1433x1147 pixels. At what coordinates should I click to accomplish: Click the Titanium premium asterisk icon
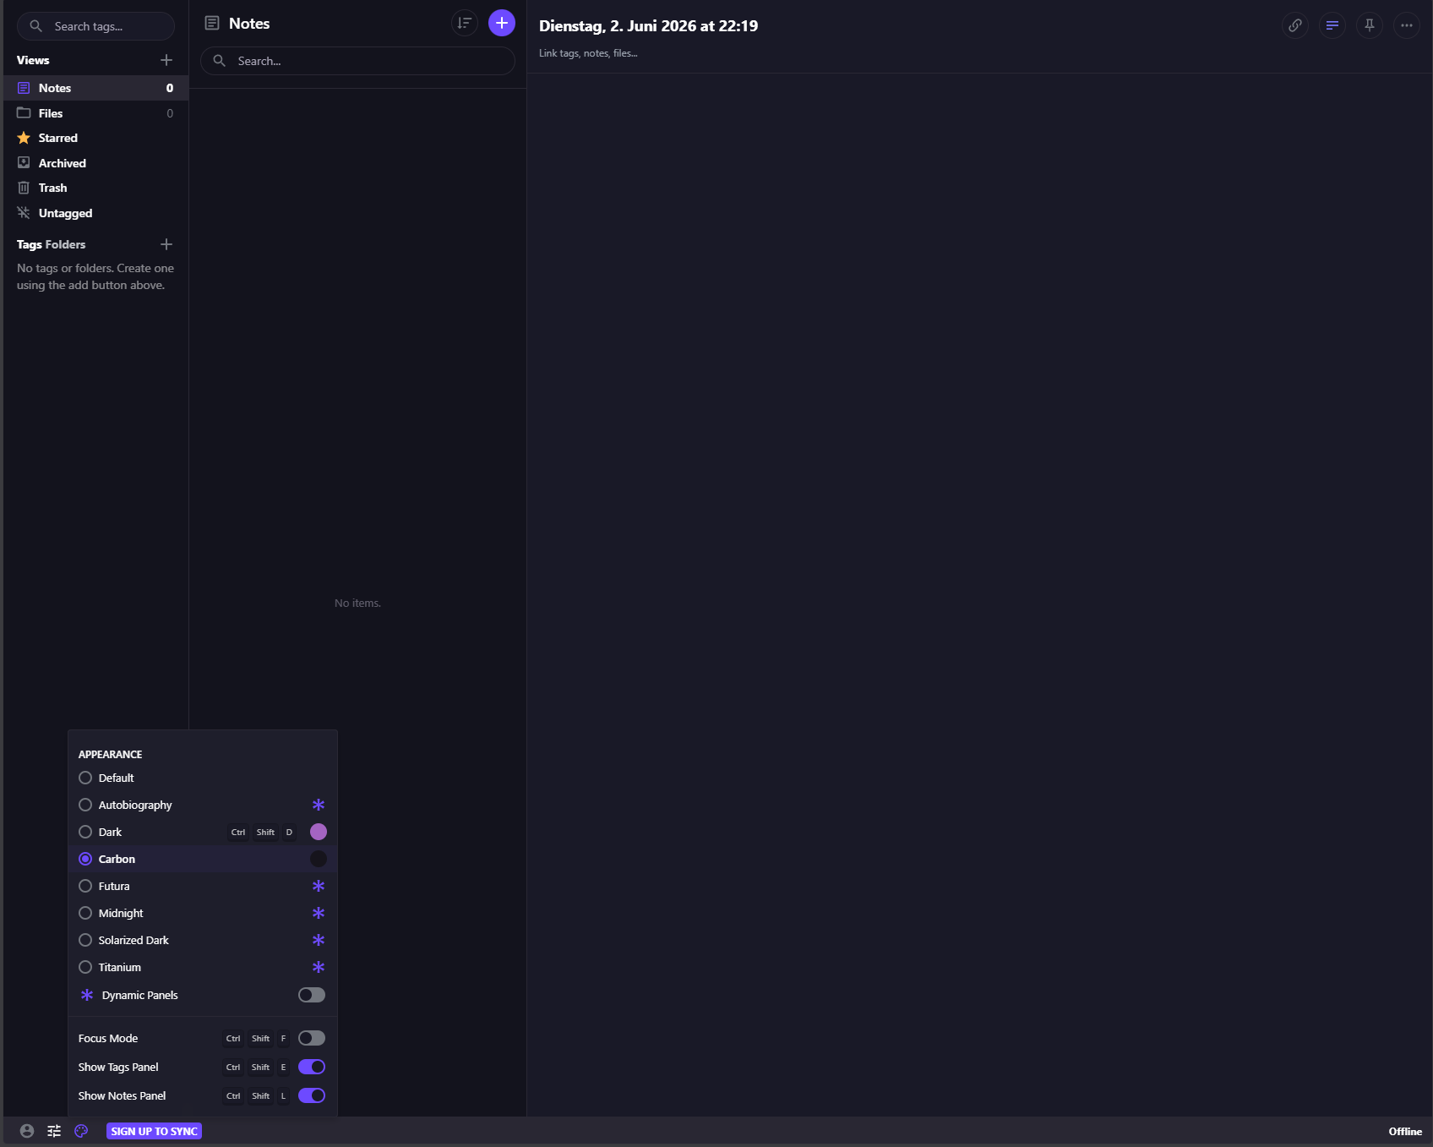pos(319,967)
